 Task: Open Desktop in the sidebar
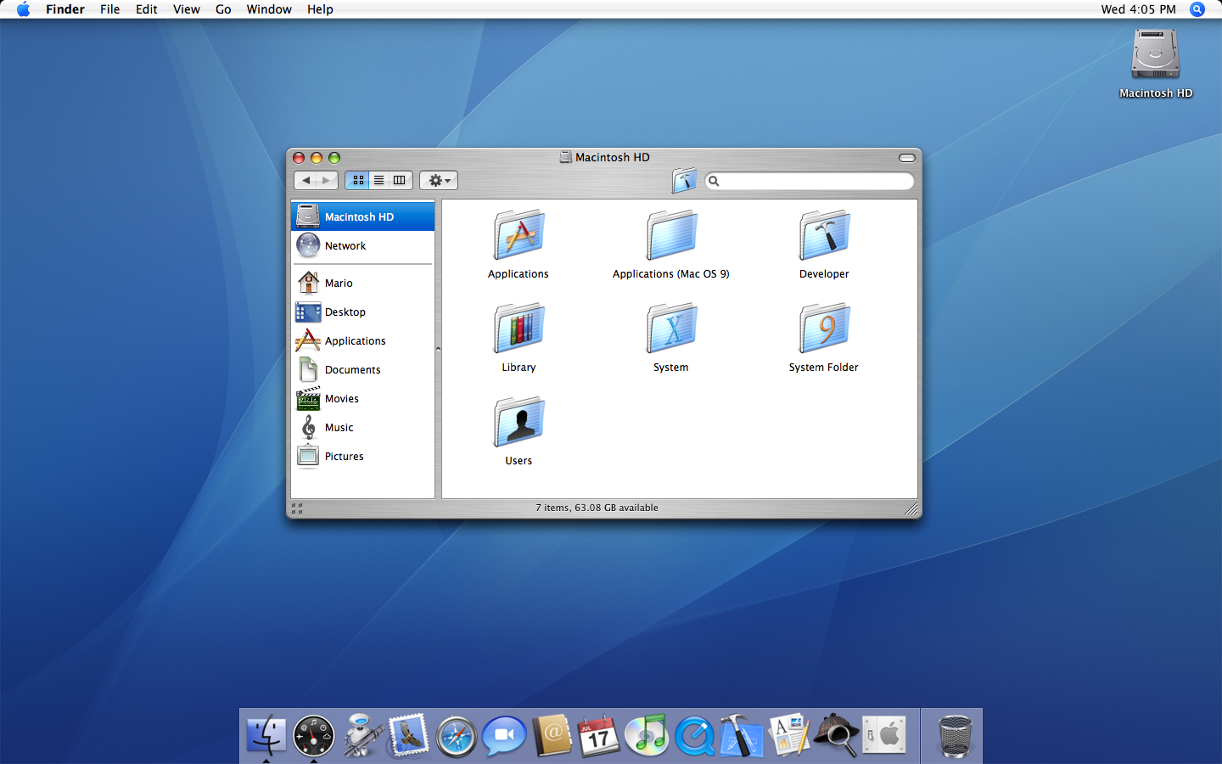coord(362,312)
